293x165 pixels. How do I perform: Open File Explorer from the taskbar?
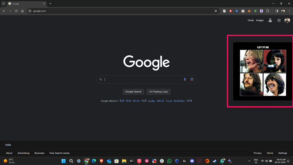pyautogui.click(x=124, y=161)
